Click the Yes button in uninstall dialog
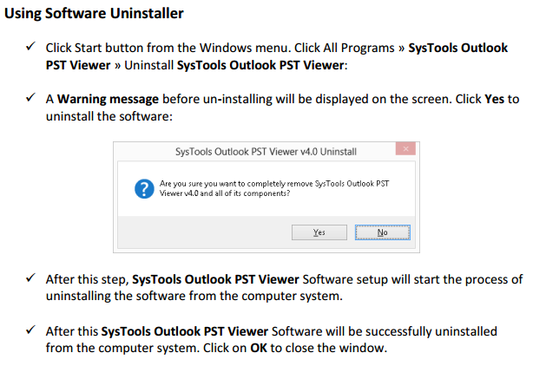This screenshot has height=379, width=533. [x=319, y=232]
